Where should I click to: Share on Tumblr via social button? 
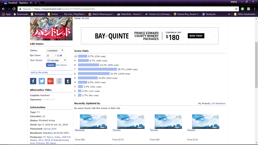coord(68,81)
